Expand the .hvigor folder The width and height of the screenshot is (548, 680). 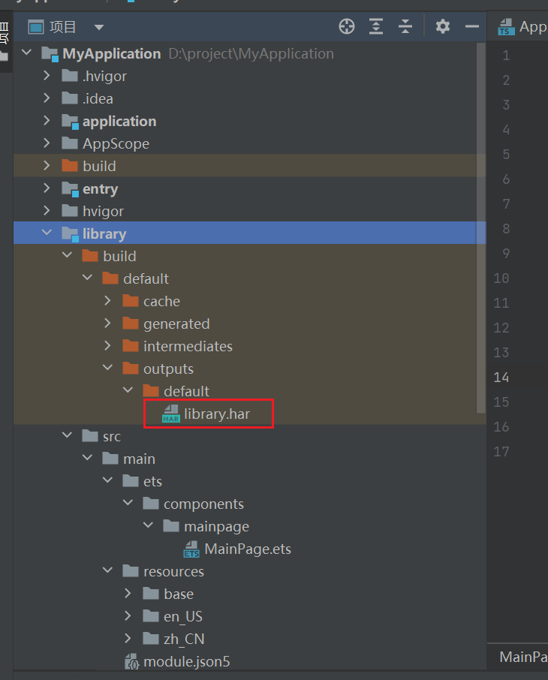pos(47,76)
